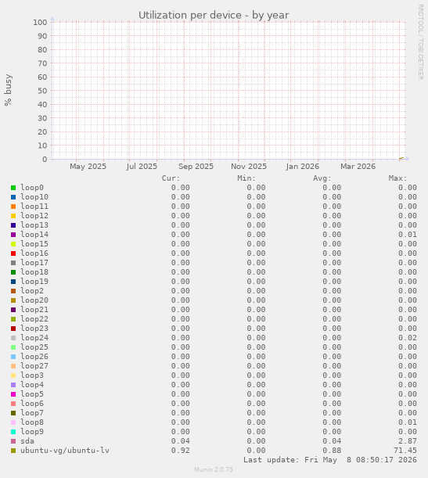The height and width of the screenshot is (478, 428).
Task: Click the 0.88 average value for ubuntu-lv
Action: coord(332,451)
